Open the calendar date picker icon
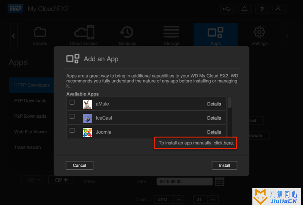The width and height of the screenshot is (303, 205). [x=220, y=182]
